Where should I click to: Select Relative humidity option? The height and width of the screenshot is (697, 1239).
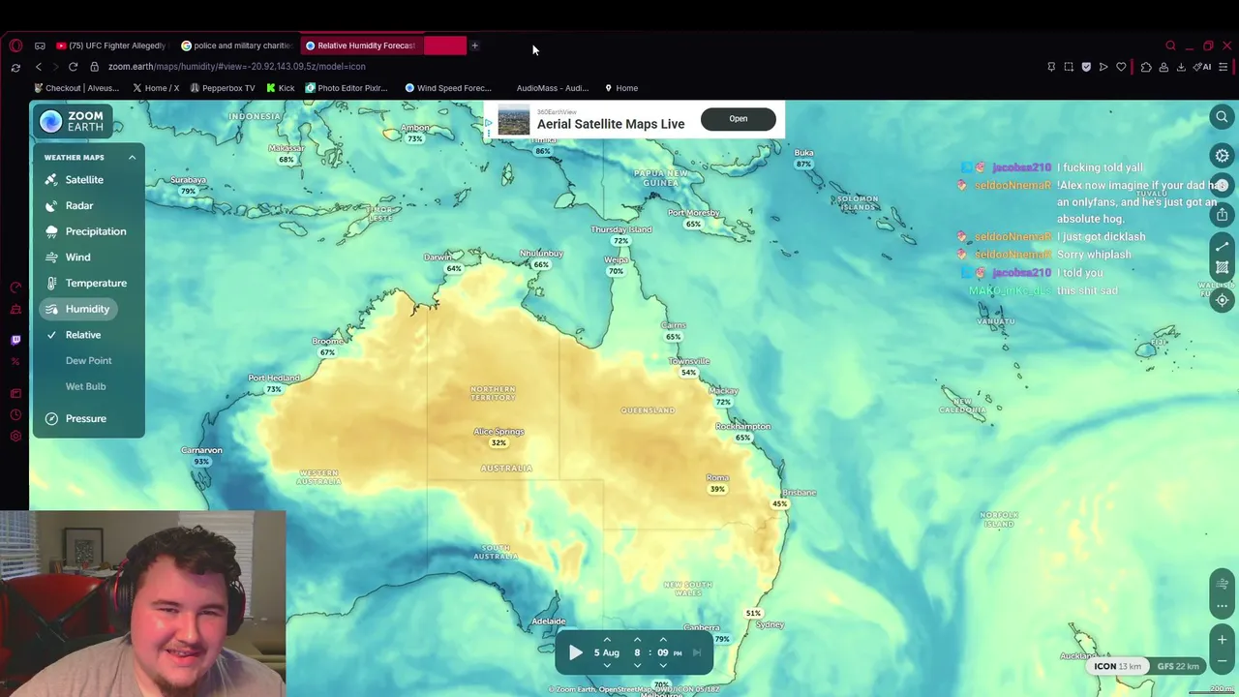pyautogui.click(x=83, y=335)
